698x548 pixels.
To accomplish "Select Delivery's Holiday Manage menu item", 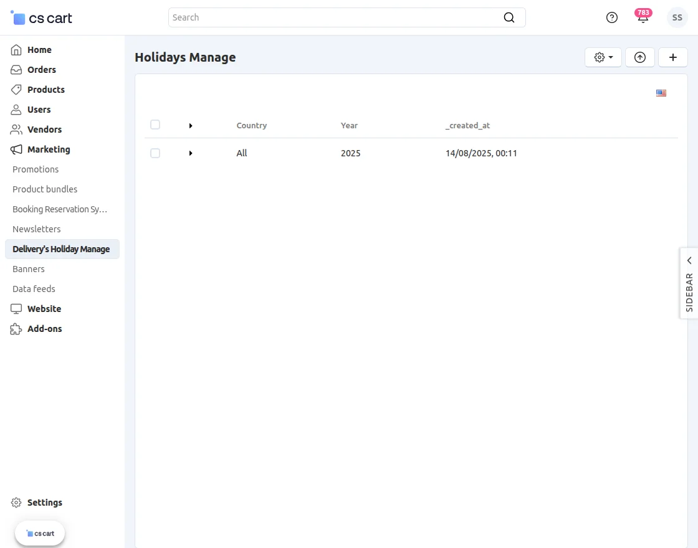I will pos(61,249).
